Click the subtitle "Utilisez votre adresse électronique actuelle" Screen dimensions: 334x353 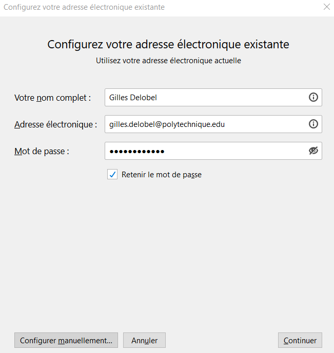pyautogui.click(x=168, y=61)
